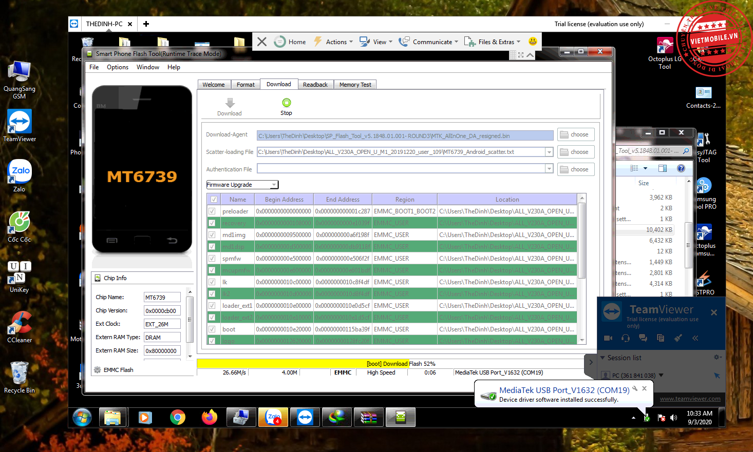Viewport: 753px width, 452px height.
Task: Collapse the TeamViewer toolbar with the up chevron
Action: (x=531, y=55)
